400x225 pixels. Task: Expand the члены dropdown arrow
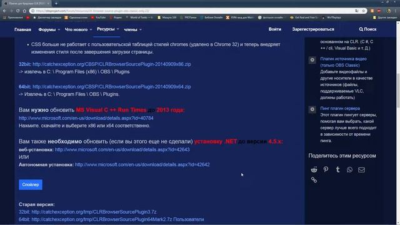tap(141, 29)
